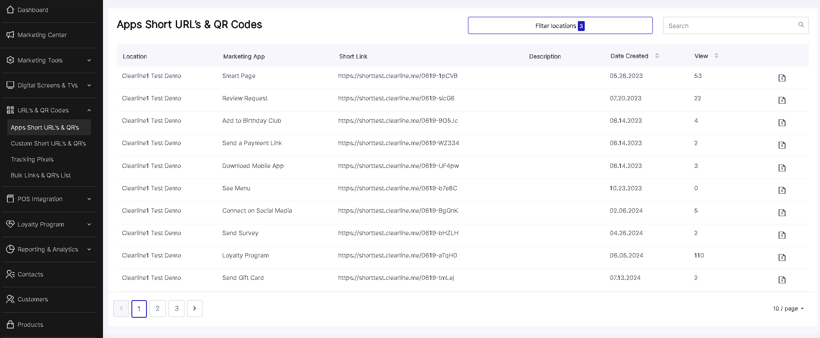
Task: Expand Marketing Tools menu chevron
Action: click(x=89, y=60)
